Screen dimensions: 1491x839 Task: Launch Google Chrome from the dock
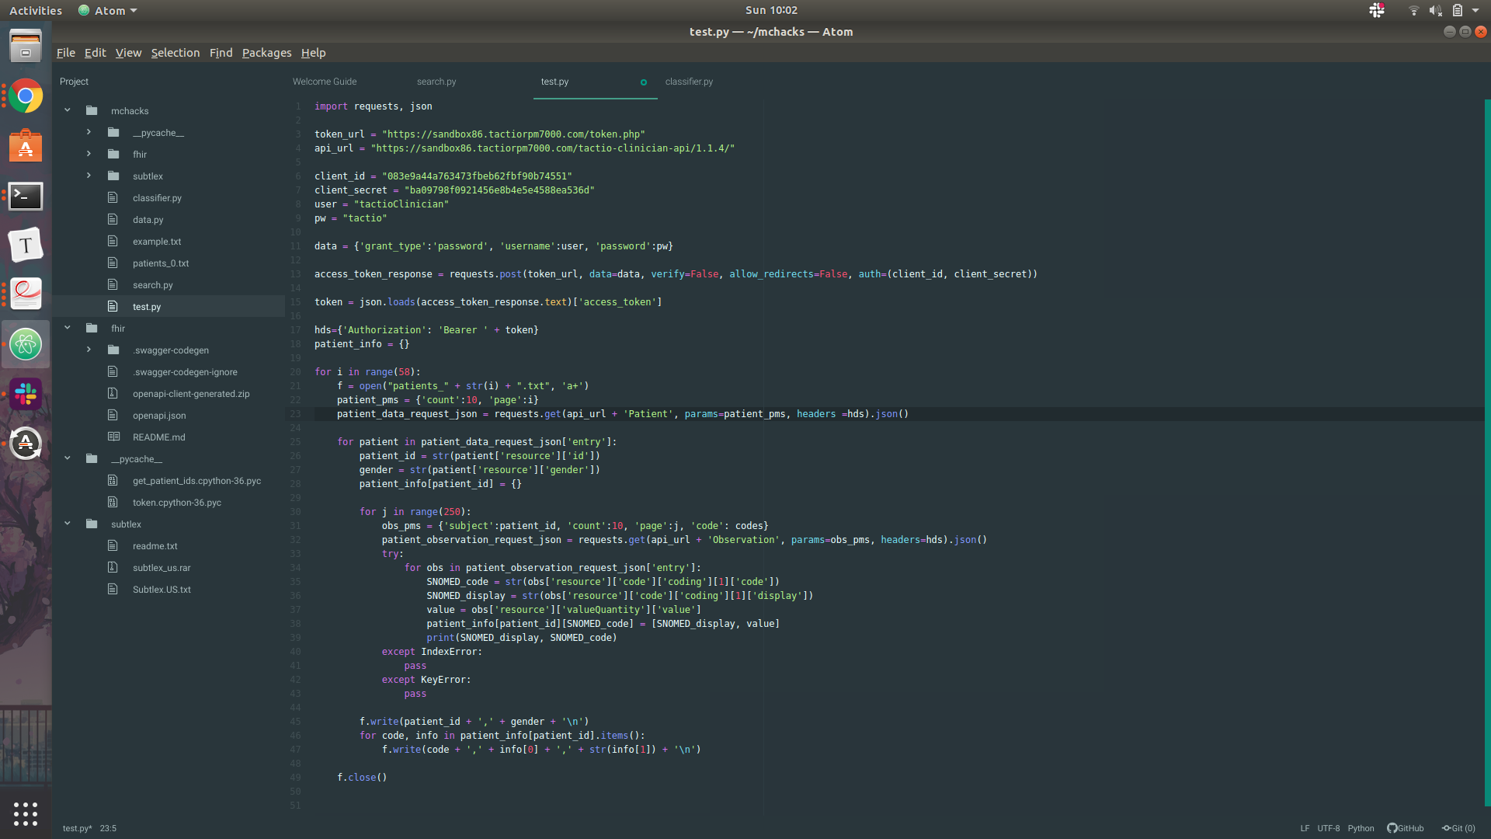[x=26, y=96]
